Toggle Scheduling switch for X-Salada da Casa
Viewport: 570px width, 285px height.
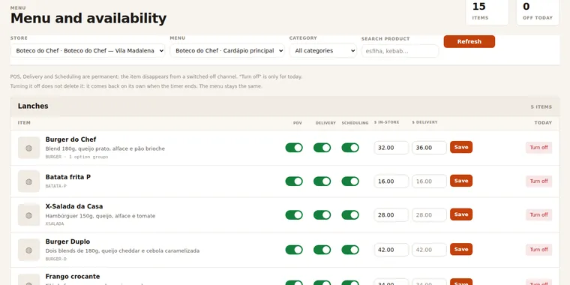[350, 214]
